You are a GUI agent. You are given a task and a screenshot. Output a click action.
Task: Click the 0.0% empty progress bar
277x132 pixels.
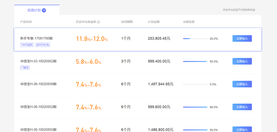click(x=195, y=84)
